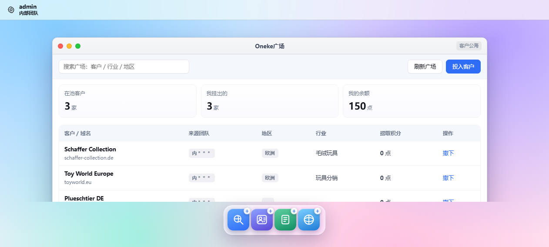The width and height of the screenshot is (549, 247).
Task: Click the yellow minimize window dot
Action: point(69,46)
